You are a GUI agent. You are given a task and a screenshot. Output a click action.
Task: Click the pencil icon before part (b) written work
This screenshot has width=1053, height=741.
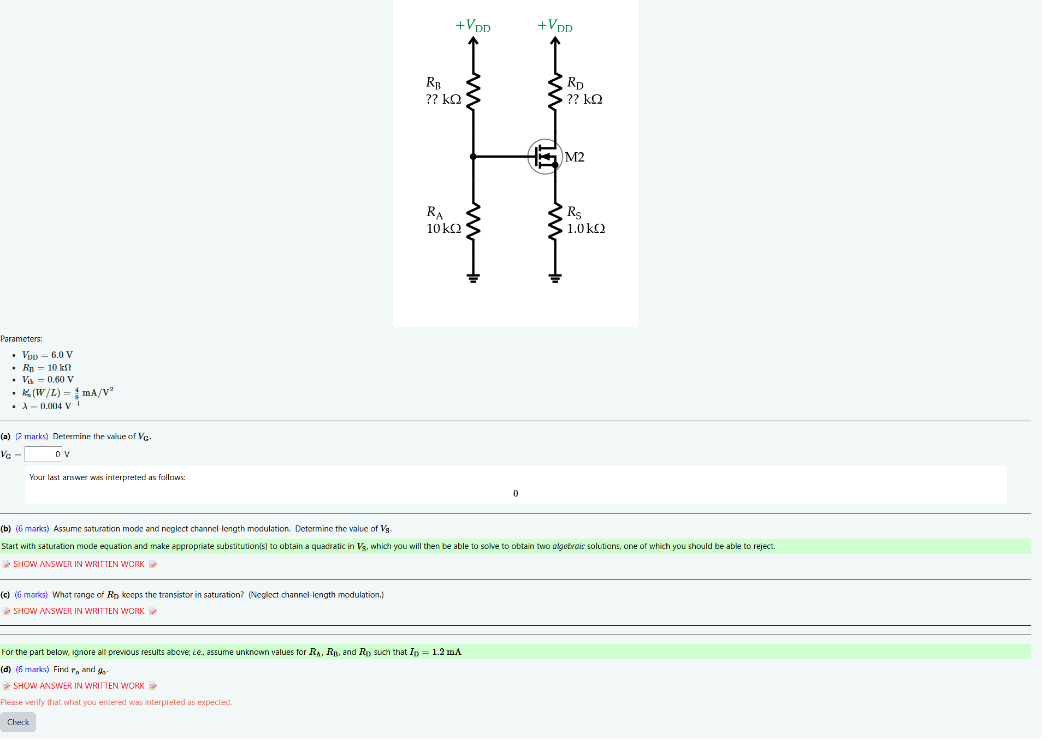7,564
